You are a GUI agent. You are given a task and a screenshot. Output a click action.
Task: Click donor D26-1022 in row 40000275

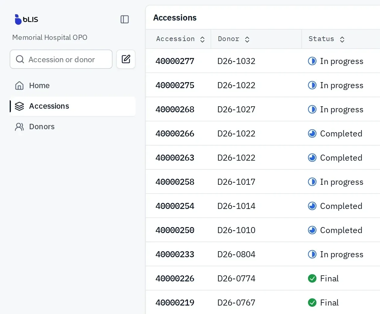coord(236,85)
